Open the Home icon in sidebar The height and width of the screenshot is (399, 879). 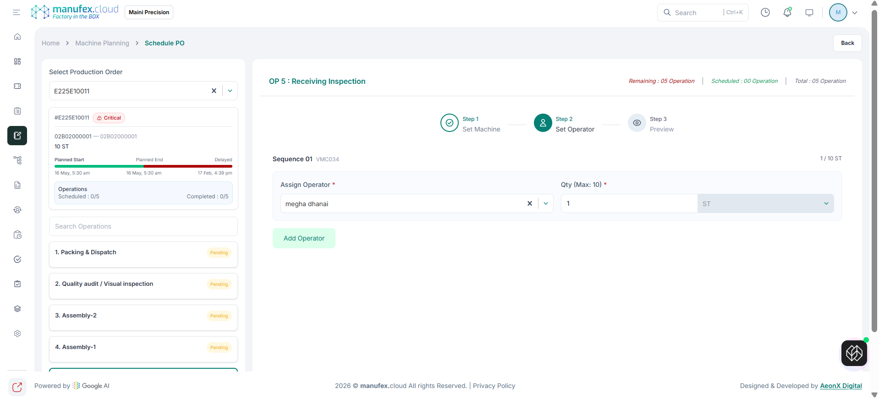[x=17, y=37]
